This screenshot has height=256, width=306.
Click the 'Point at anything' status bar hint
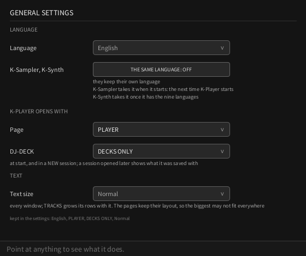click(66, 249)
